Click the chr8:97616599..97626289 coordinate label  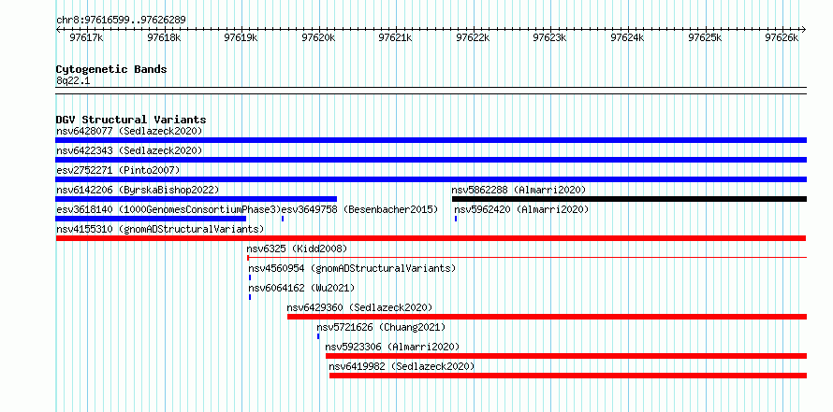(121, 20)
